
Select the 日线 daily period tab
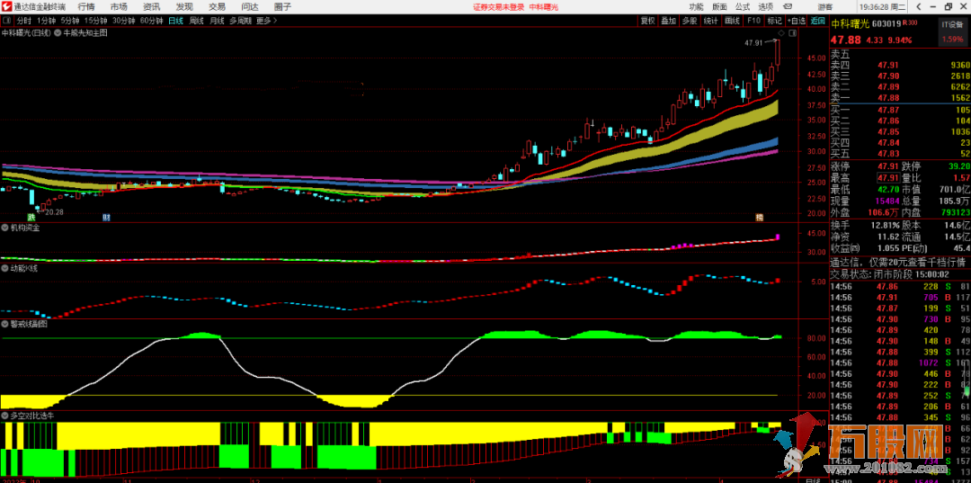pos(176,21)
